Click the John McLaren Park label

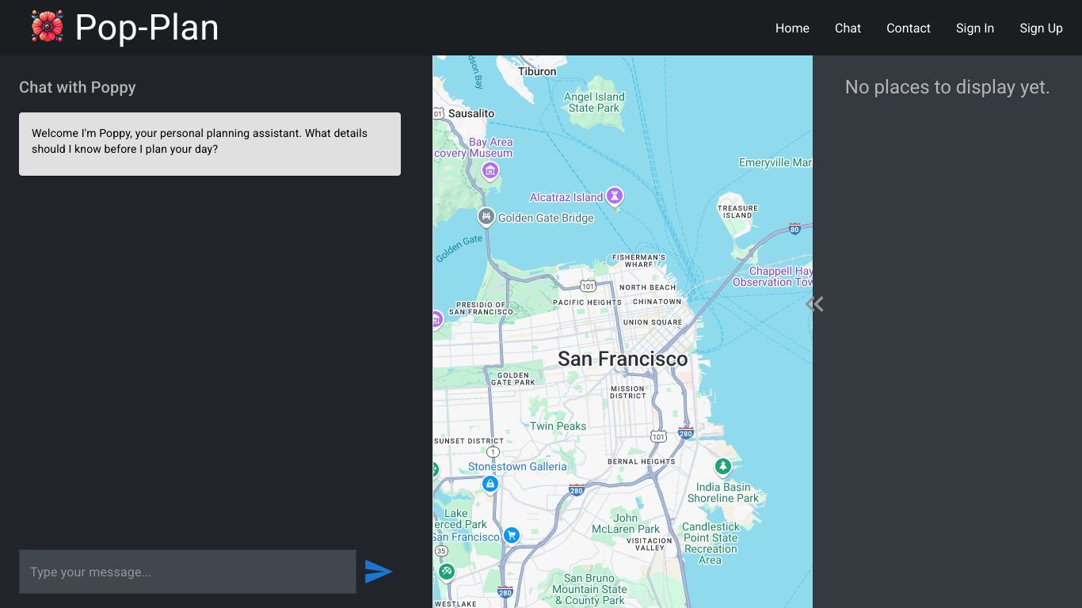point(625,523)
